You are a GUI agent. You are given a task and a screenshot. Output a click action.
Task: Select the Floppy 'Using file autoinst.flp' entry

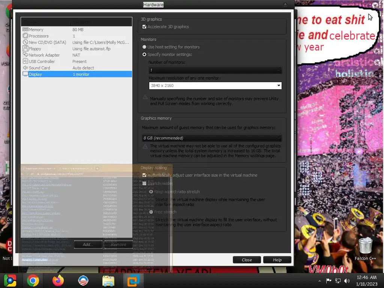[x=91, y=49]
